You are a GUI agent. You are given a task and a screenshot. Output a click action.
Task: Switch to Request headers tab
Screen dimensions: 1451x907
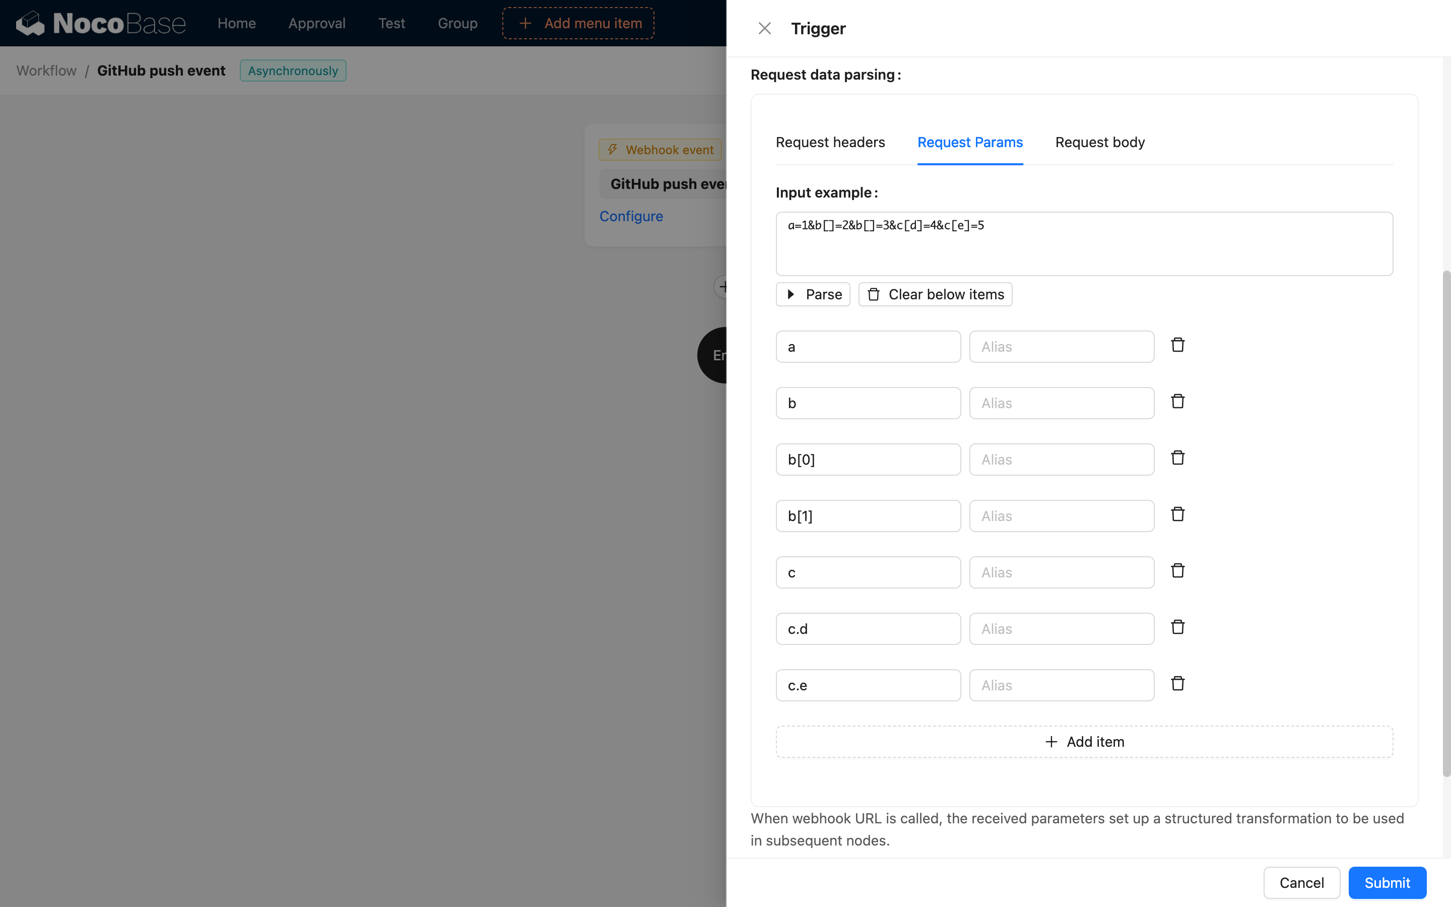(x=830, y=142)
